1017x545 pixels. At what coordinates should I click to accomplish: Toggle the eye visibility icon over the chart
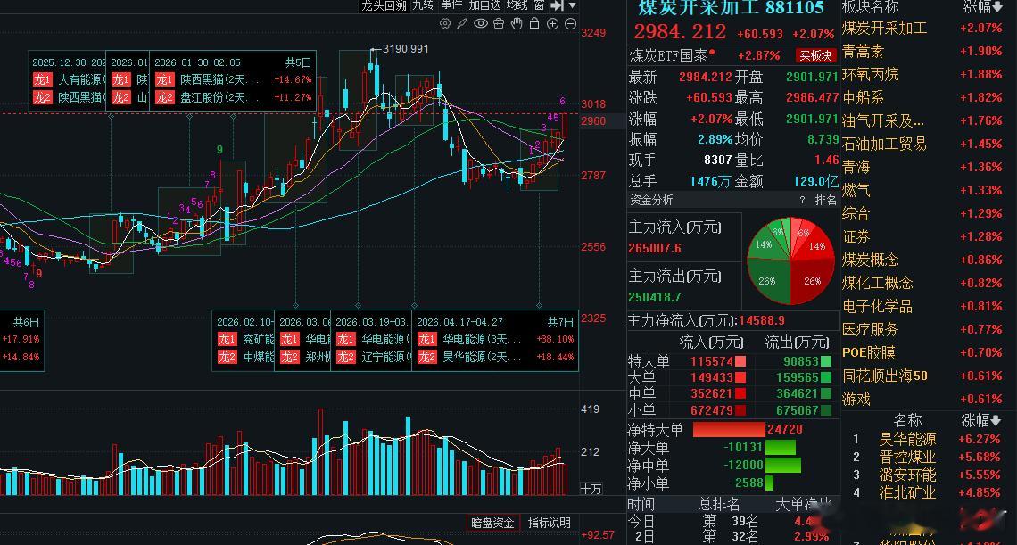pyautogui.click(x=481, y=23)
